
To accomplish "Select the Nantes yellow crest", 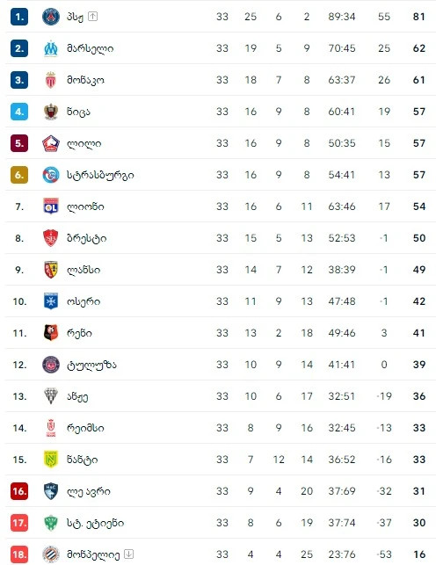I will 51,460.
